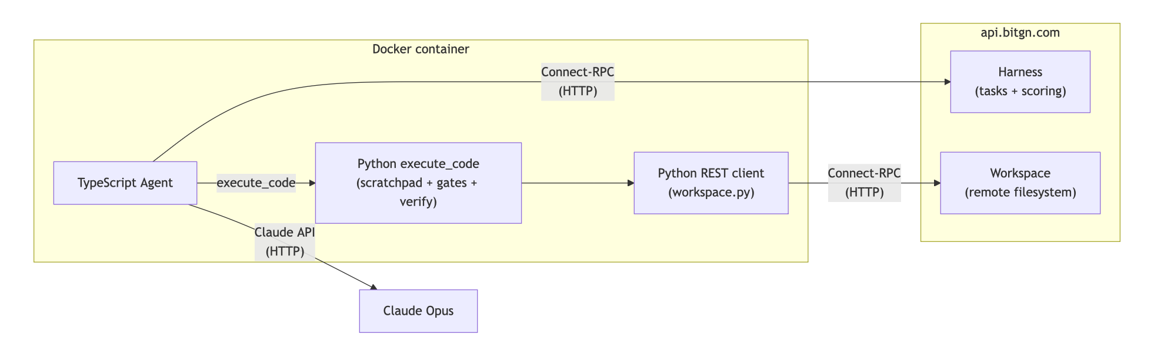Screen dimensions: 1154x357
Task: Click the Harness tasks + scoring node
Action: [1020, 82]
